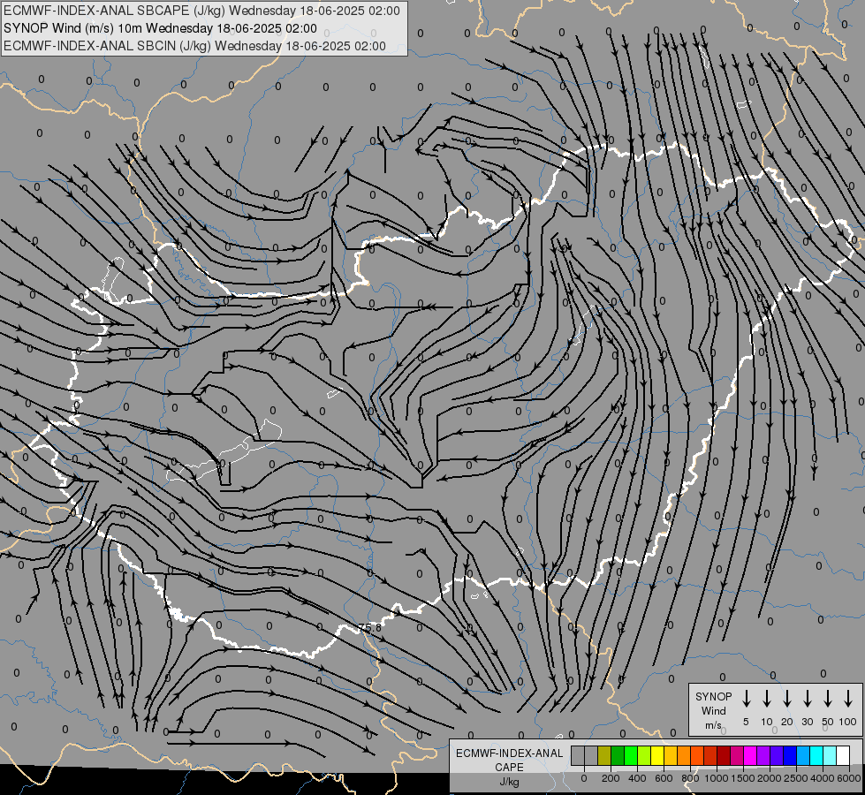Click the SBCAPE title line in header
Viewport: 865px width, 795px height.
pos(202,11)
